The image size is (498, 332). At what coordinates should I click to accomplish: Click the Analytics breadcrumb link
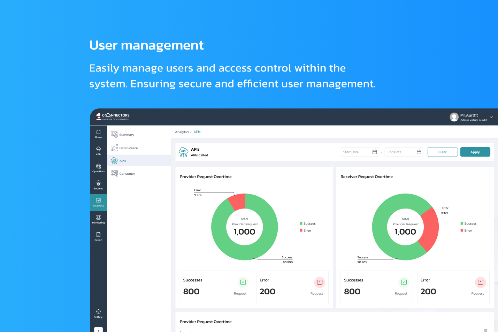[x=182, y=132]
